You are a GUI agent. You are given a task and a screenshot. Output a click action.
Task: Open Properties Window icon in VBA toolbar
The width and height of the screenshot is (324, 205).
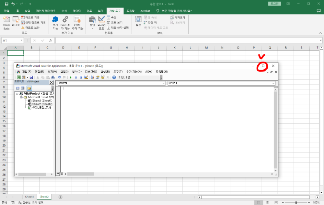click(98, 77)
